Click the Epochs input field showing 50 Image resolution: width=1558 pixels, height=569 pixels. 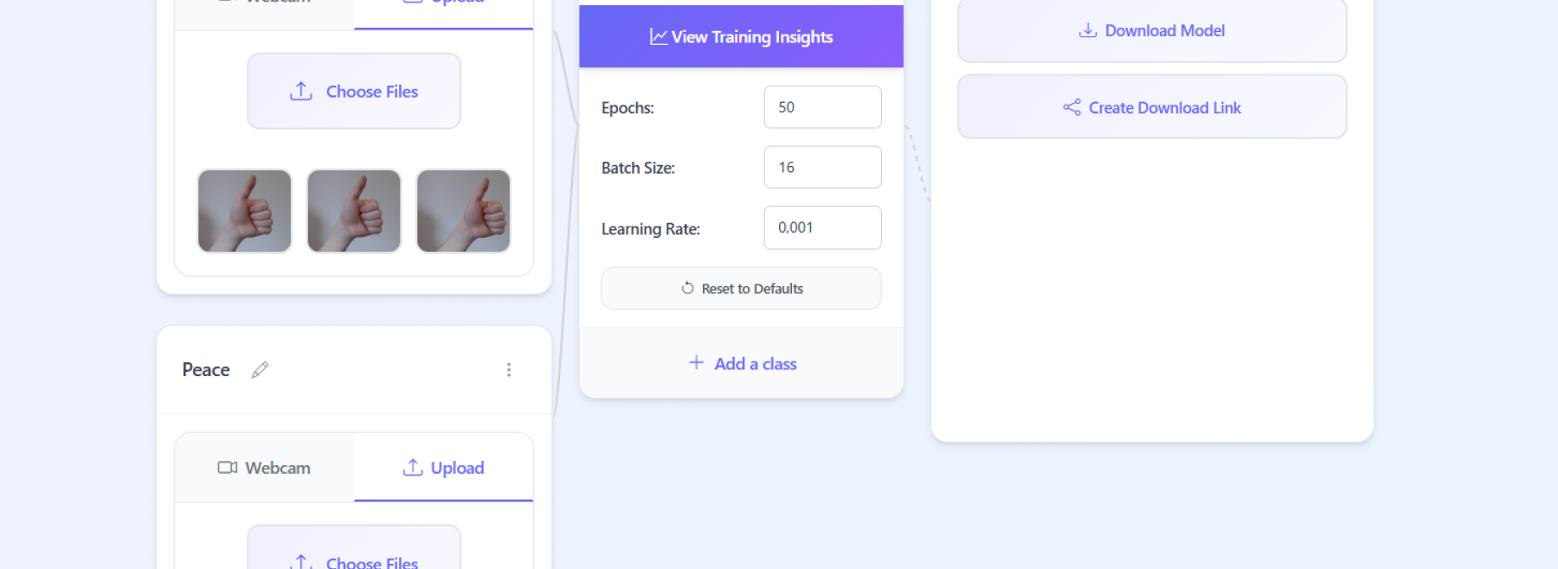pos(822,107)
